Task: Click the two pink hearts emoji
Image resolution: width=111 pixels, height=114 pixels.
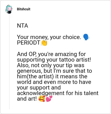Action: tap(49, 99)
